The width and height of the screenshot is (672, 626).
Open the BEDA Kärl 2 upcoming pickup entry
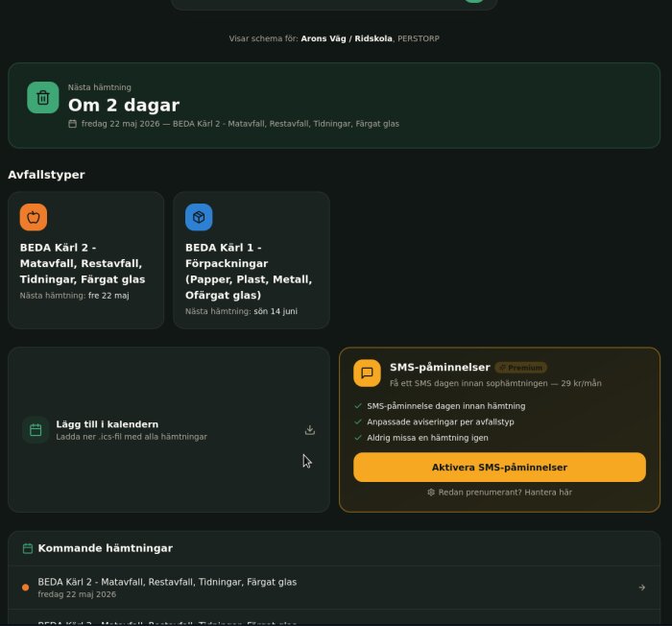(x=334, y=588)
